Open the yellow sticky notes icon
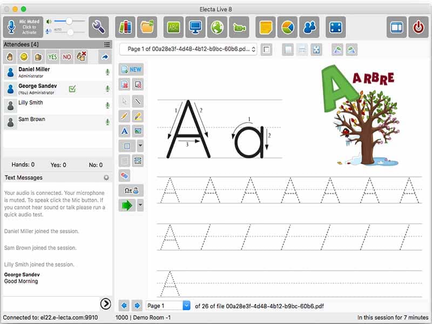 [266, 27]
